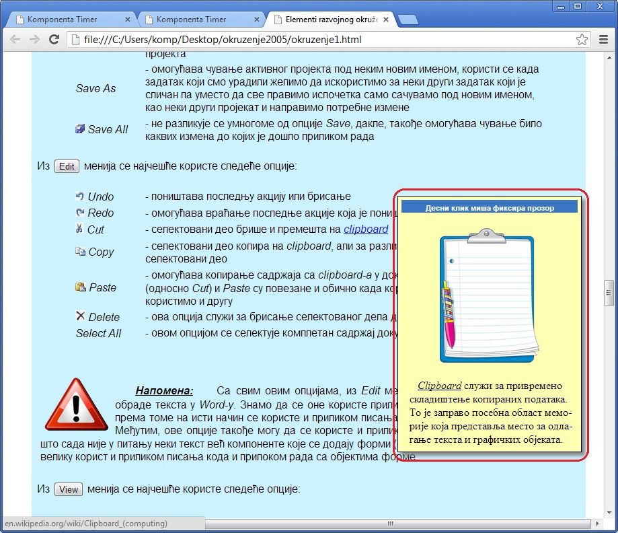This screenshot has width=618, height=533.
Task: Click the Save All icon
Action: pyautogui.click(x=80, y=129)
